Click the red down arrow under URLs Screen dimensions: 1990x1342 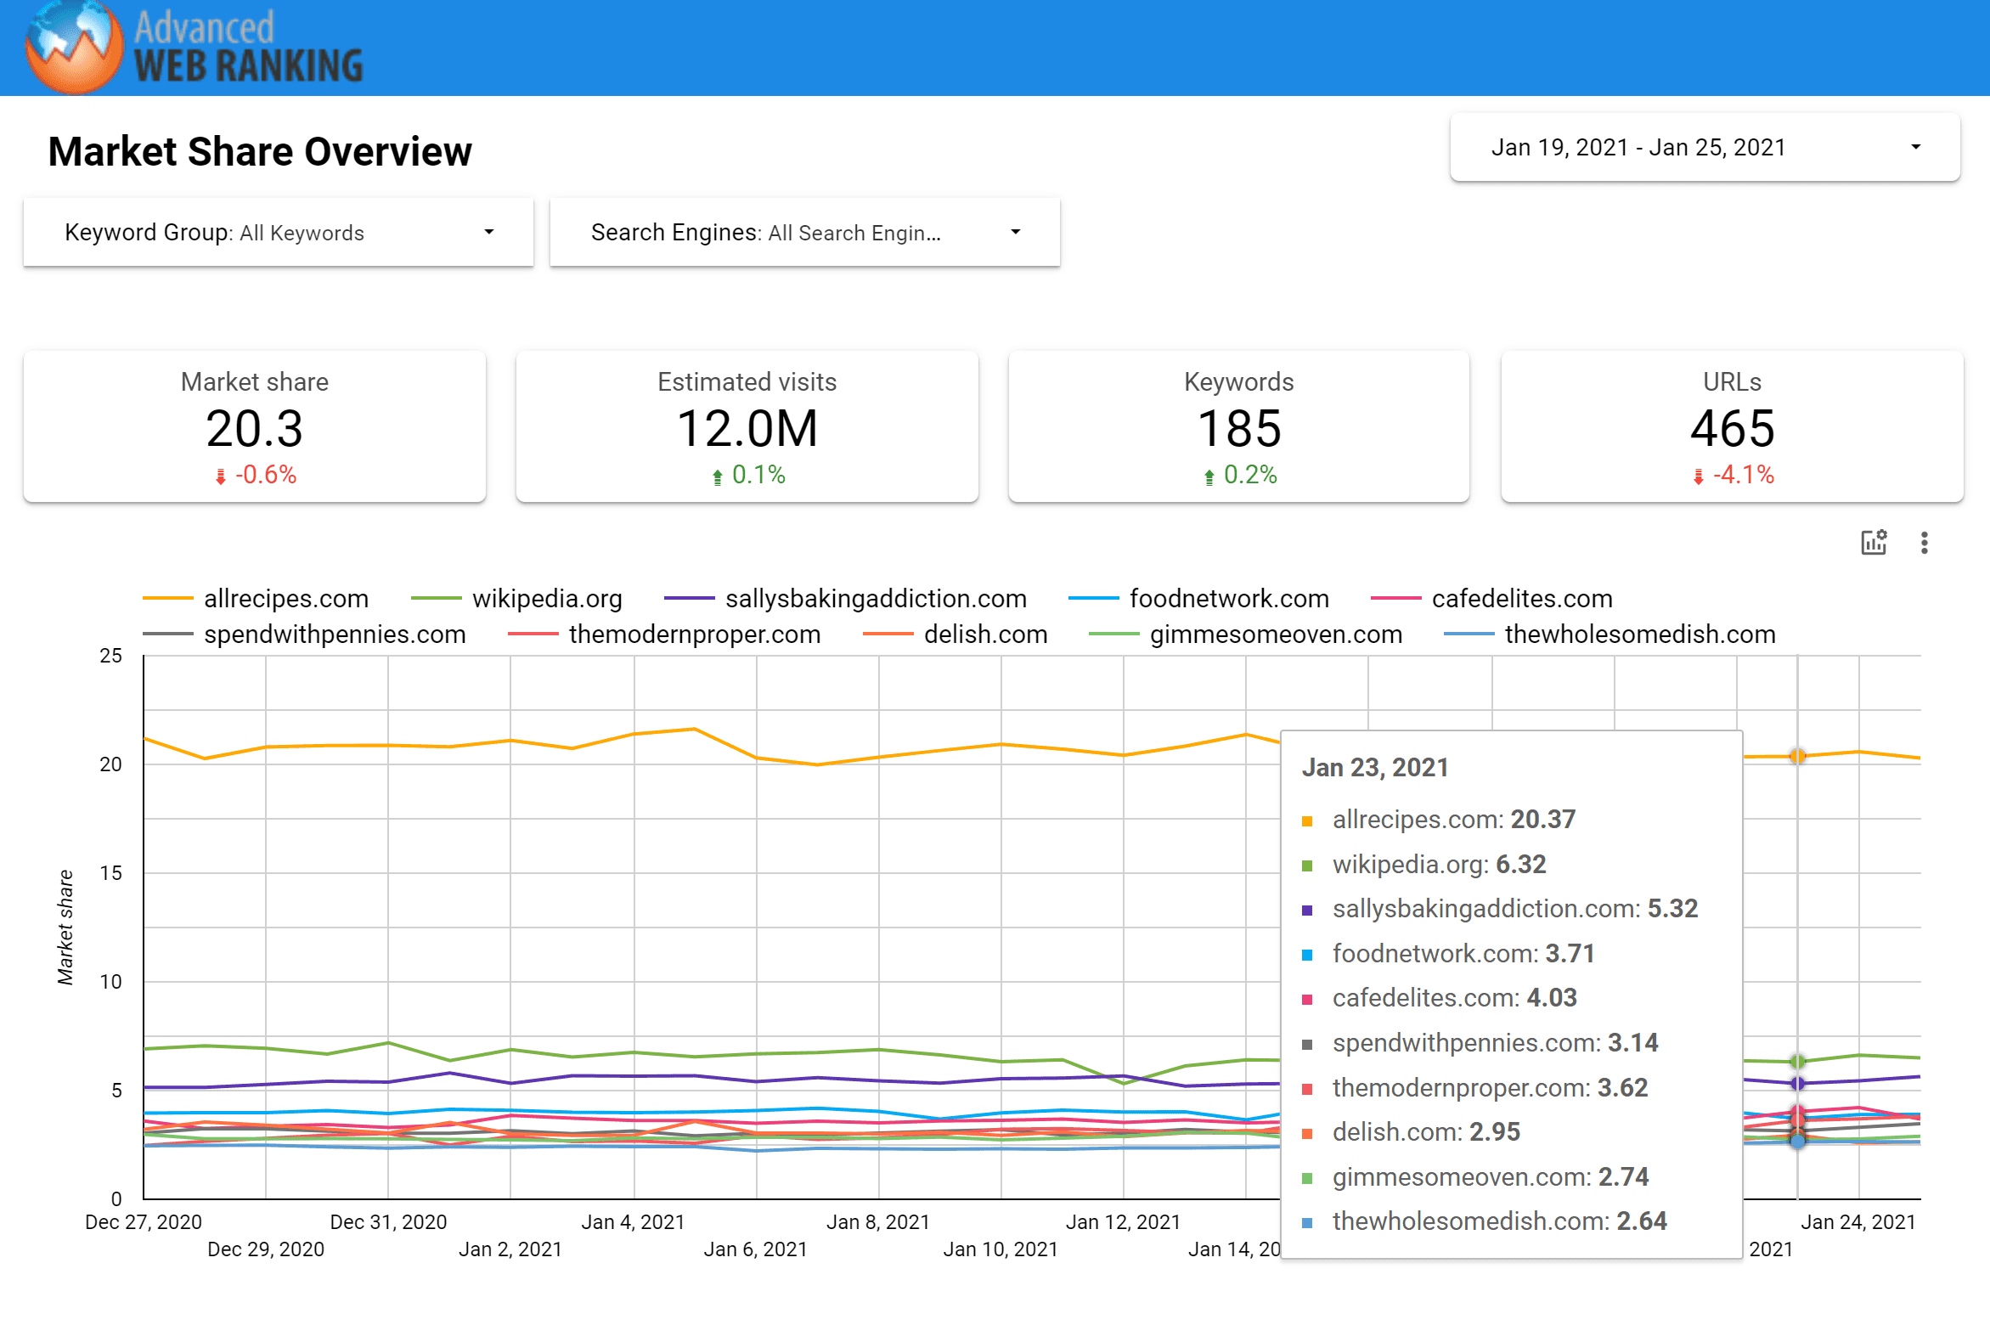click(1698, 476)
